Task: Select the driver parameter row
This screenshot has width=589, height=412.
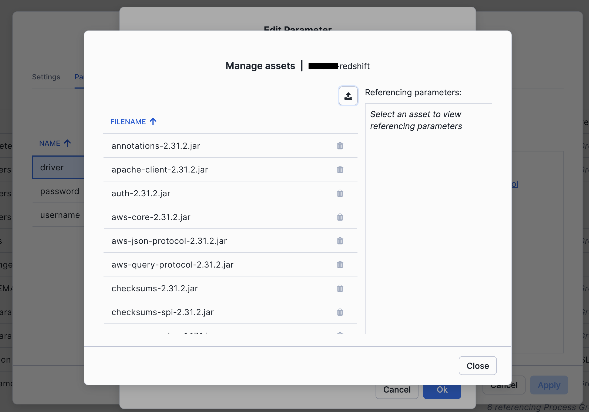Action: coord(52,167)
